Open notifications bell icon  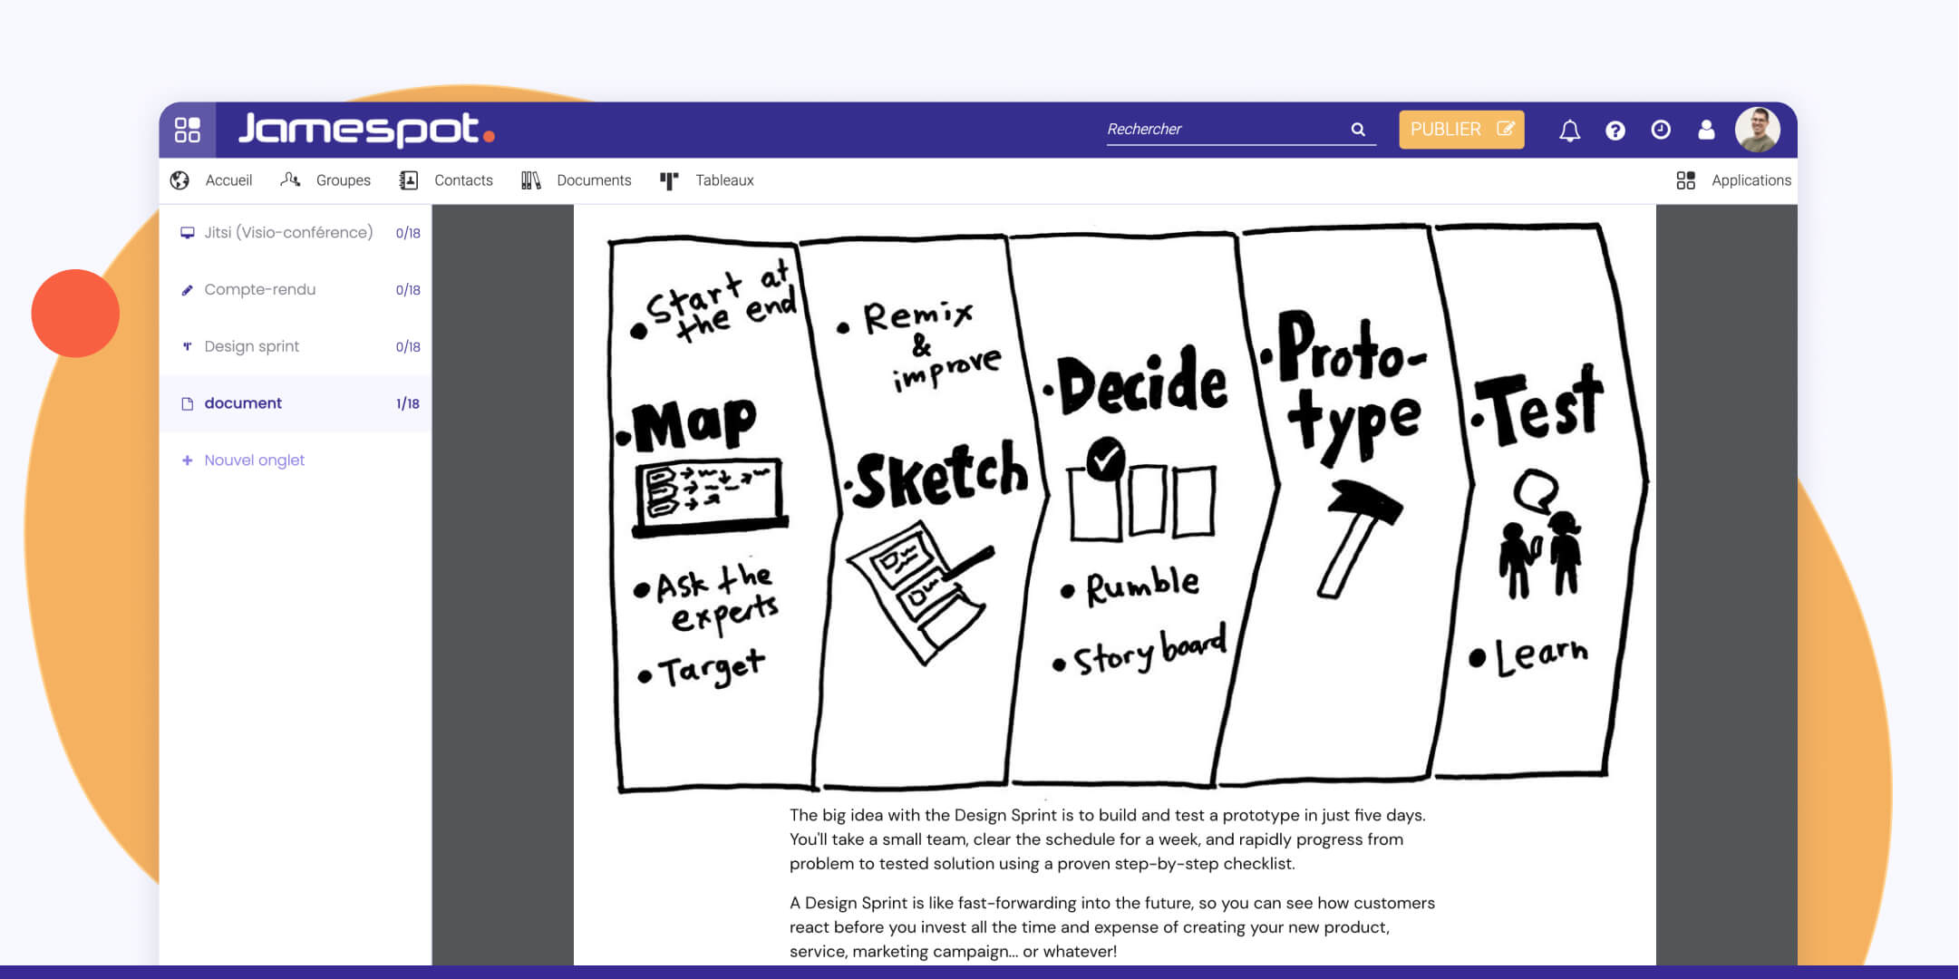(x=1569, y=131)
